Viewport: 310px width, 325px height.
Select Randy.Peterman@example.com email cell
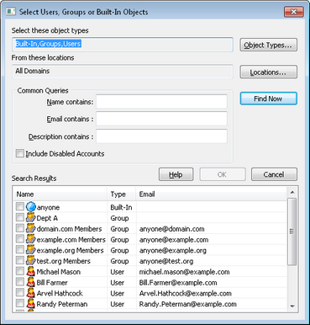pos(188,304)
